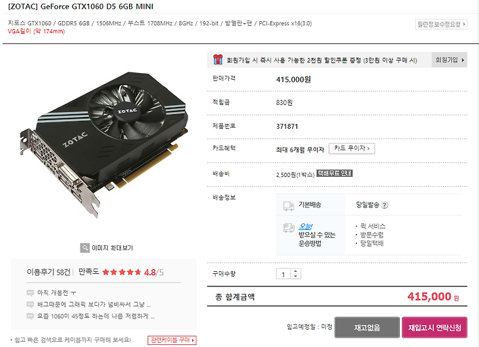Click the gift box coupon icon
The image size is (479, 347).
[x=218, y=60]
